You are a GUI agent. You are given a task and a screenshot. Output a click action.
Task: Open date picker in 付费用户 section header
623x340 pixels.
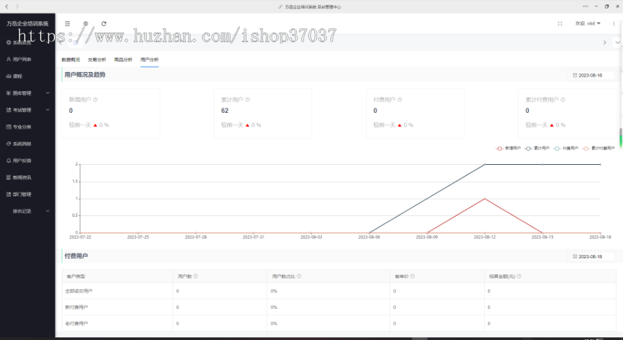590,256
